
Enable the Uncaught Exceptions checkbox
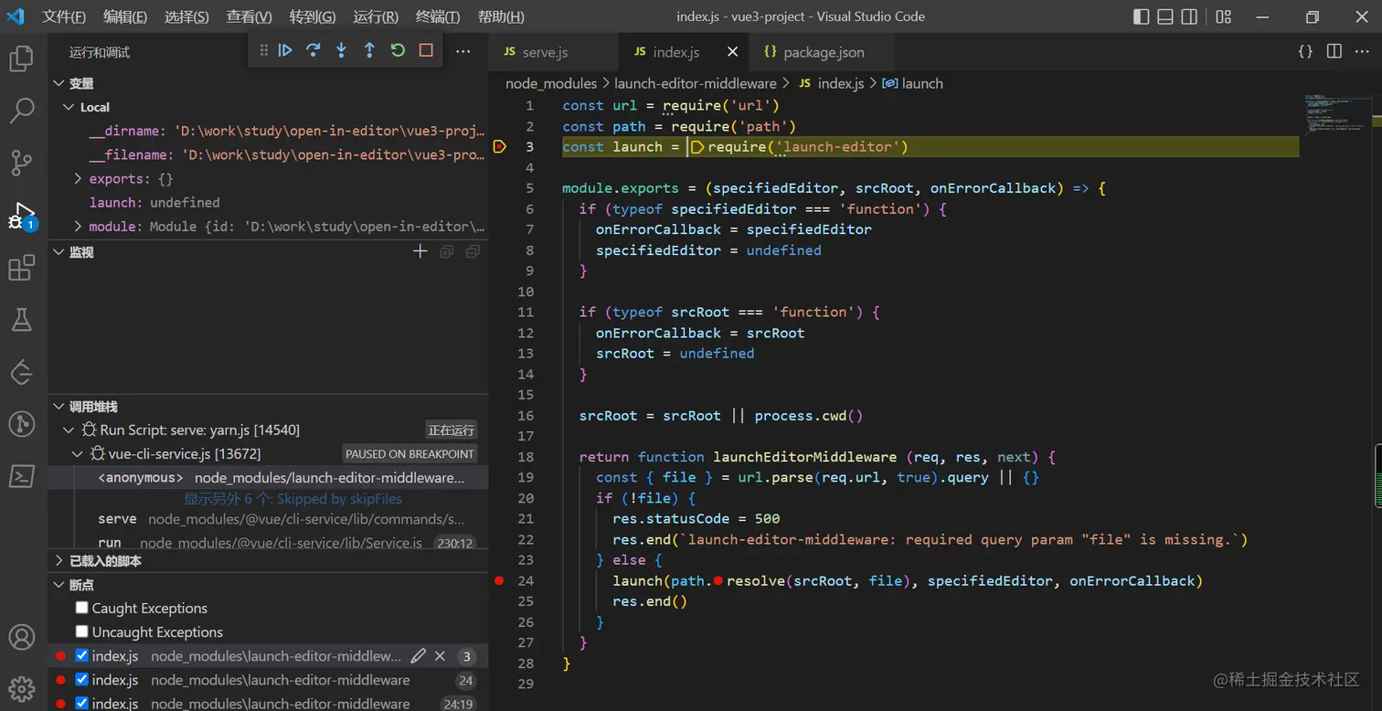click(x=82, y=631)
